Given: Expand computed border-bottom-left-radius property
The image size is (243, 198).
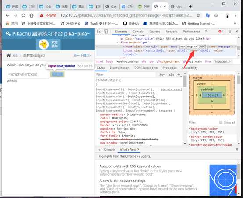Looking at the screenshot, I should pos(189,145).
